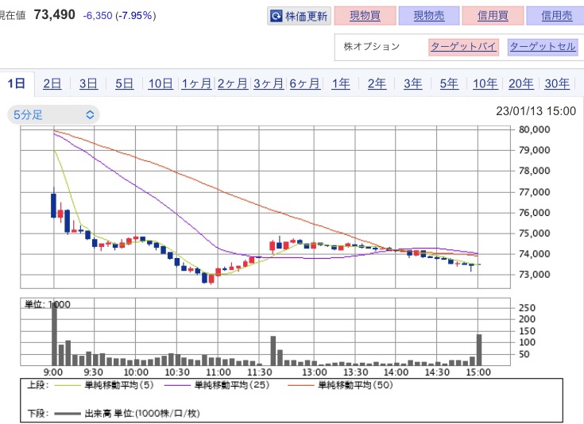Click the 15:00 closing volume bar
This screenshot has width=584, height=424.
[479, 350]
